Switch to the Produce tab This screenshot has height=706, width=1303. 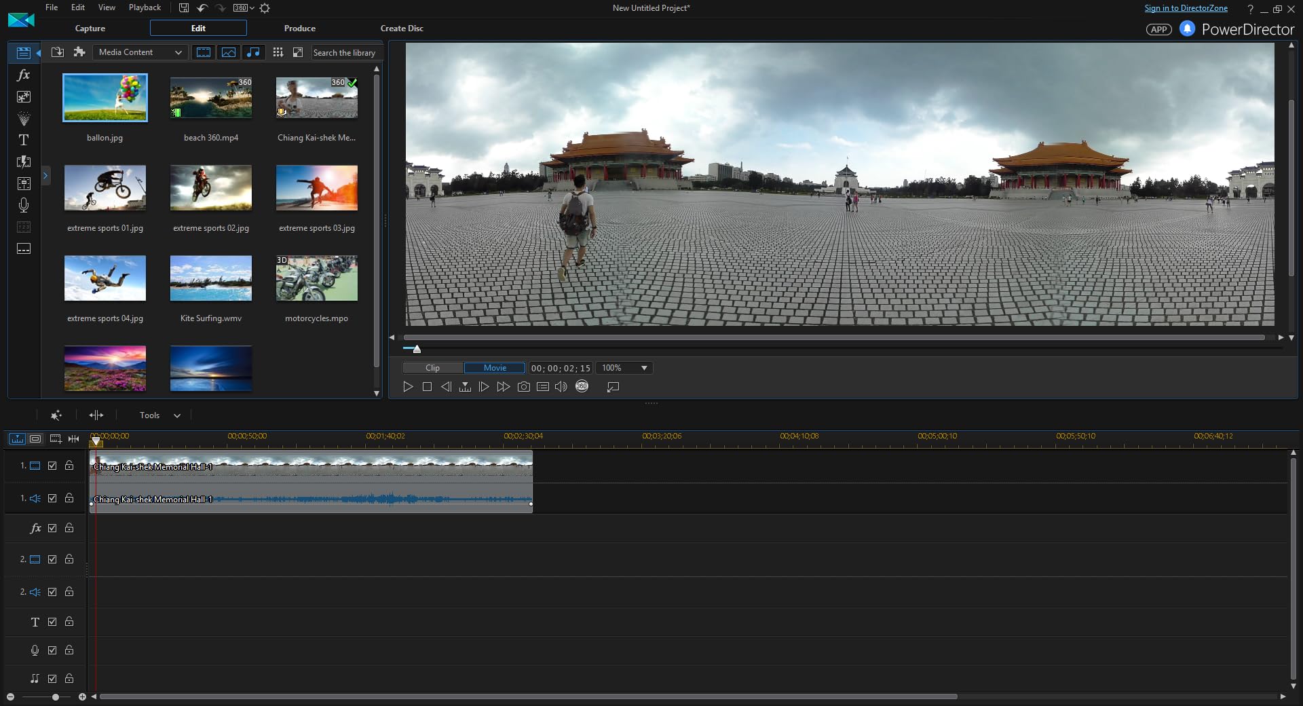299,29
